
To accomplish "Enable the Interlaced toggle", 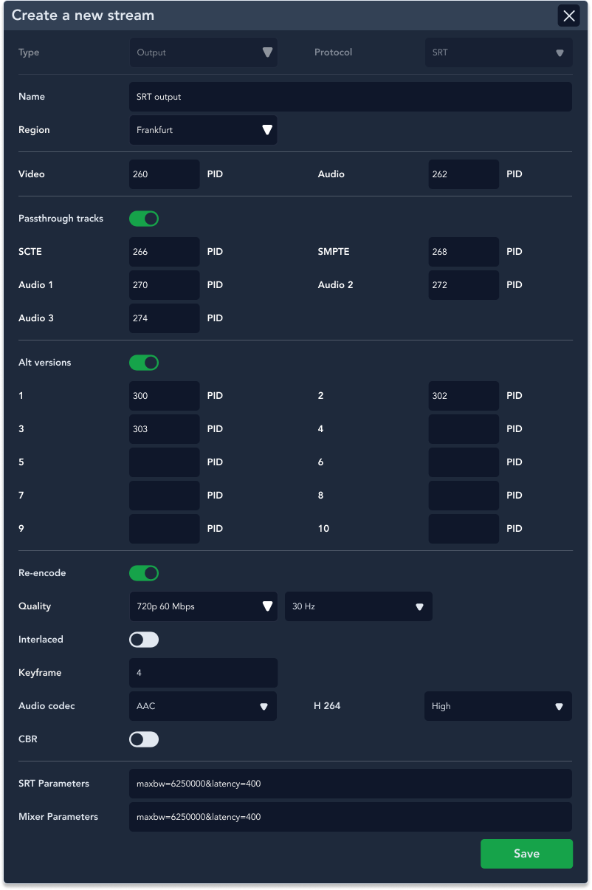I will [x=144, y=640].
